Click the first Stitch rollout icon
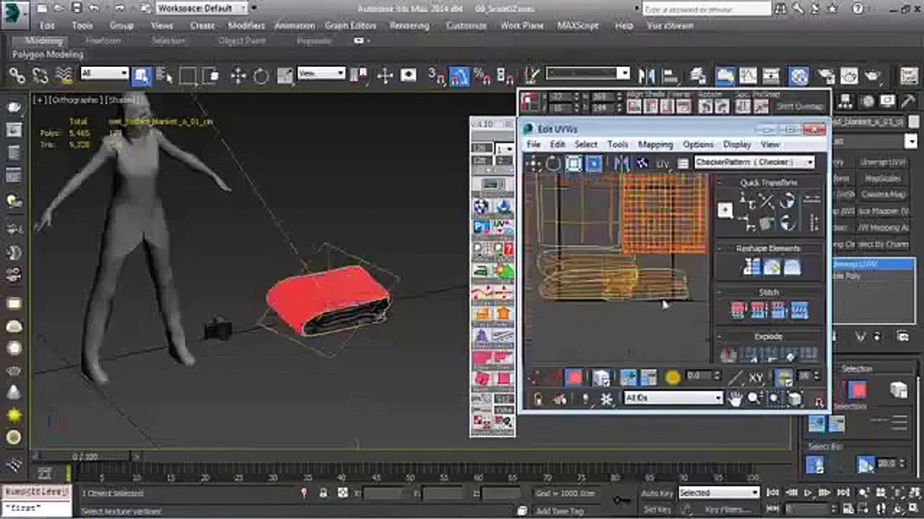Image resolution: width=924 pixels, height=519 pixels. [738, 311]
